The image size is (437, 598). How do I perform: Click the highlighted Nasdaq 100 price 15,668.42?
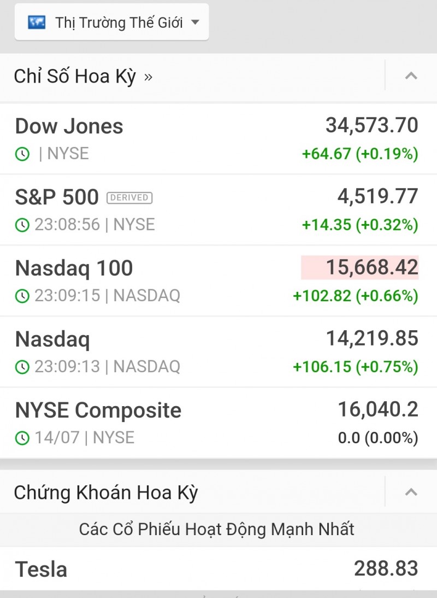tap(361, 268)
